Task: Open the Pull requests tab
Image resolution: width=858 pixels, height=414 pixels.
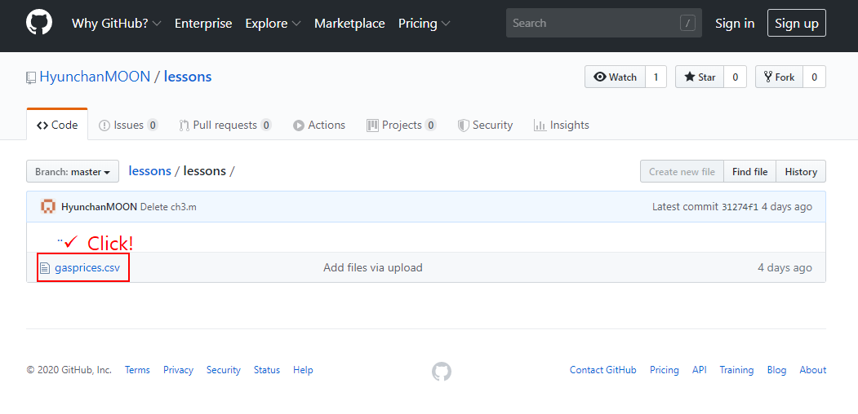Action: click(225, 125)
